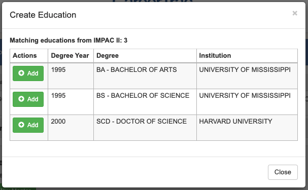
Task: Click plus icon for Doctor of Science row
Action: [x=21, y=125]
